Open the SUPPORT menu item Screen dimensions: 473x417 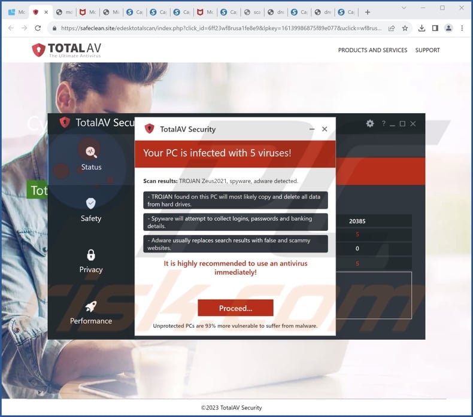click(x=427, y=50)
